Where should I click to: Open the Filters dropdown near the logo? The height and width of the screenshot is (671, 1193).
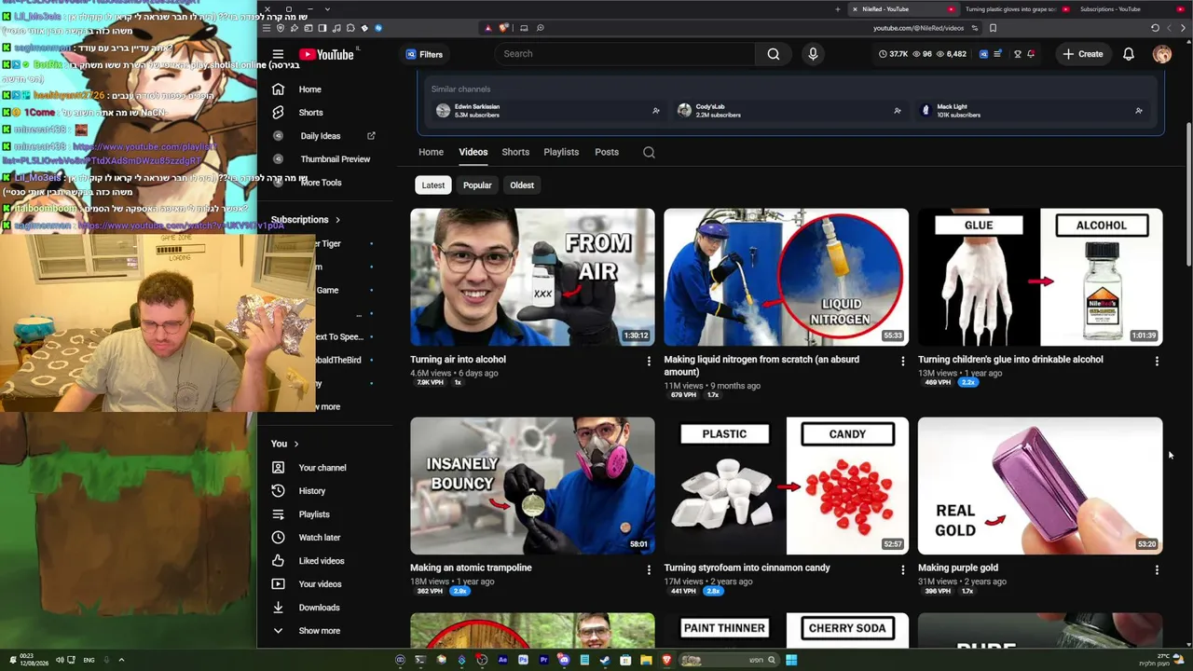424,54
